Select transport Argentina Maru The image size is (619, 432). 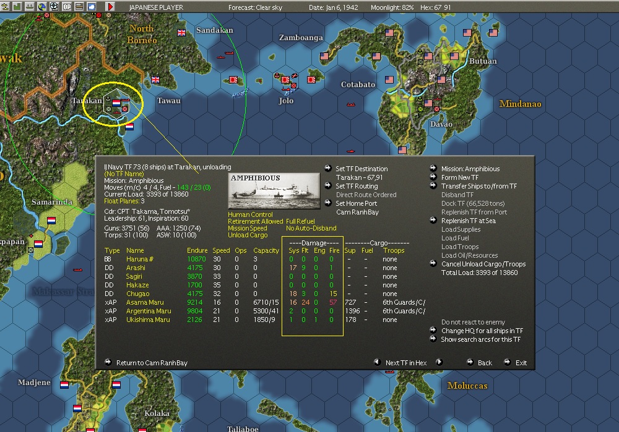pos(149,311)
